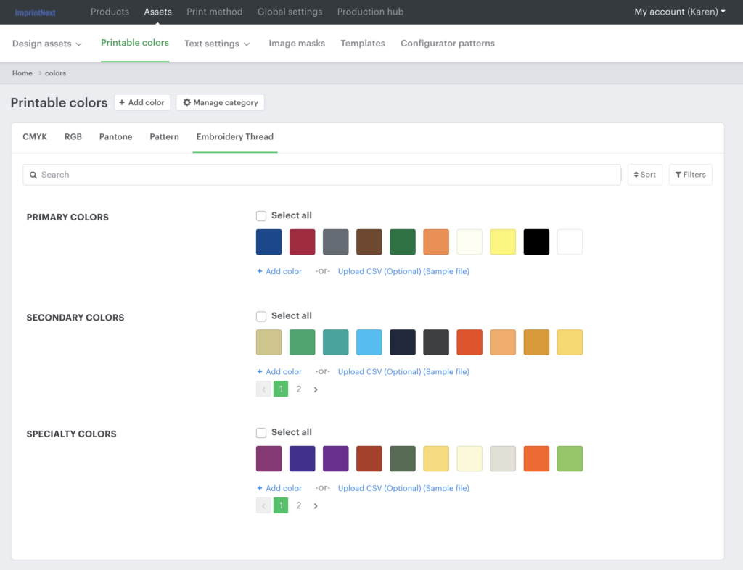The width and height of the screenshot is (743, 570).
Task: Go to next page in Specialty Colors
Action: [x=316, y=506]
